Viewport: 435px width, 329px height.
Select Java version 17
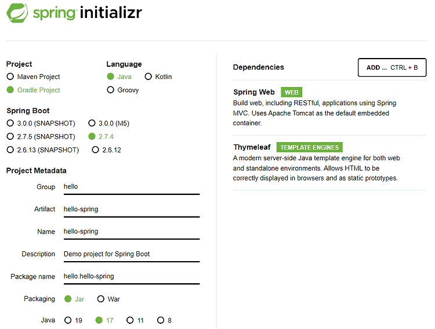pos(99,320)
